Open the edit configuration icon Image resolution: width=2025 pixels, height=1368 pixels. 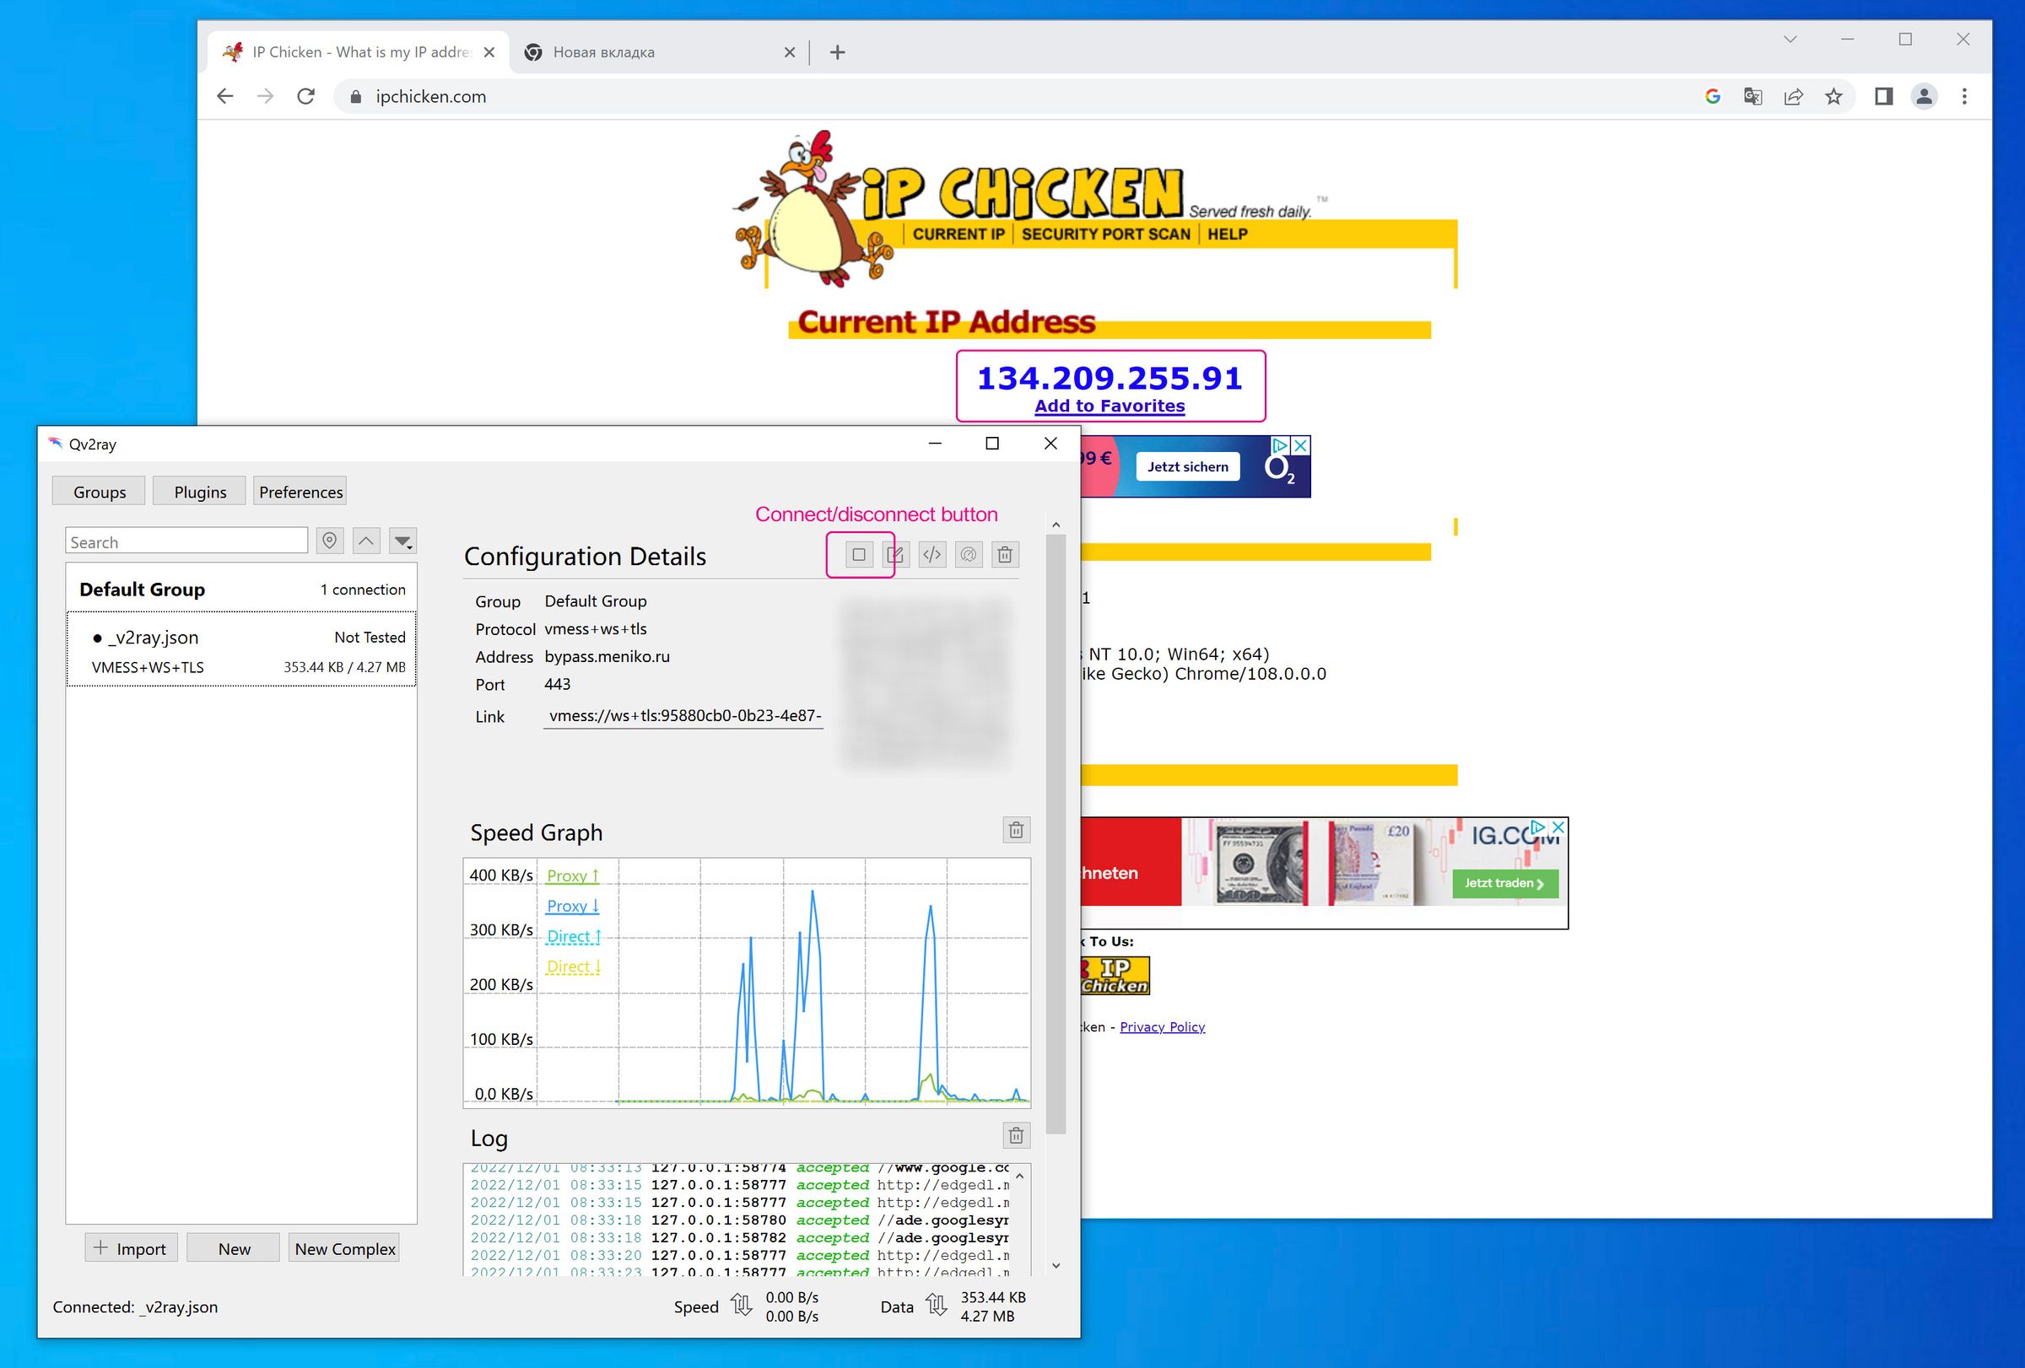tap(895, 555)
